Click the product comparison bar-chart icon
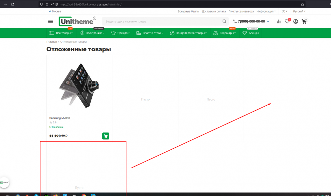 coord(278,21)
